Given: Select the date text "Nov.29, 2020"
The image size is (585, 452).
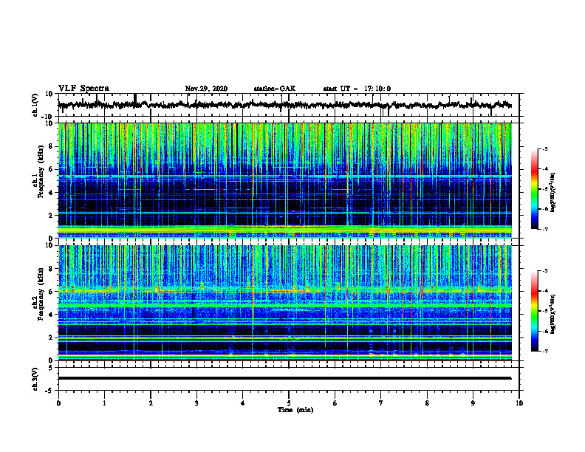Looking at the screenshot, I should [x=206, y=89].
